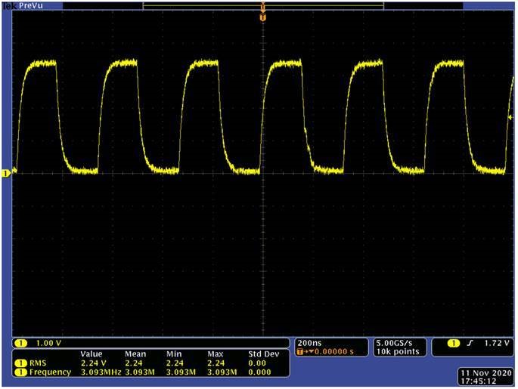Click the 1.00 V vertical scale readout

pyautogui.click(x=48, y=343)
